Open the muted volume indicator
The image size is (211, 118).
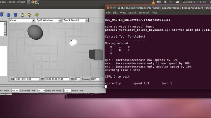(x=171, y=2)
